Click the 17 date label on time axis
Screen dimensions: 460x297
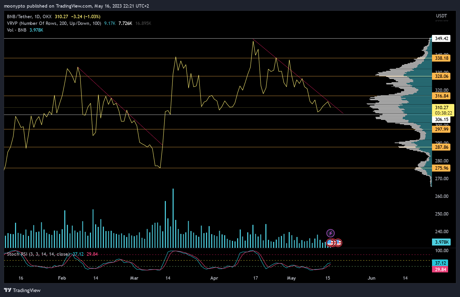[256, 278]
